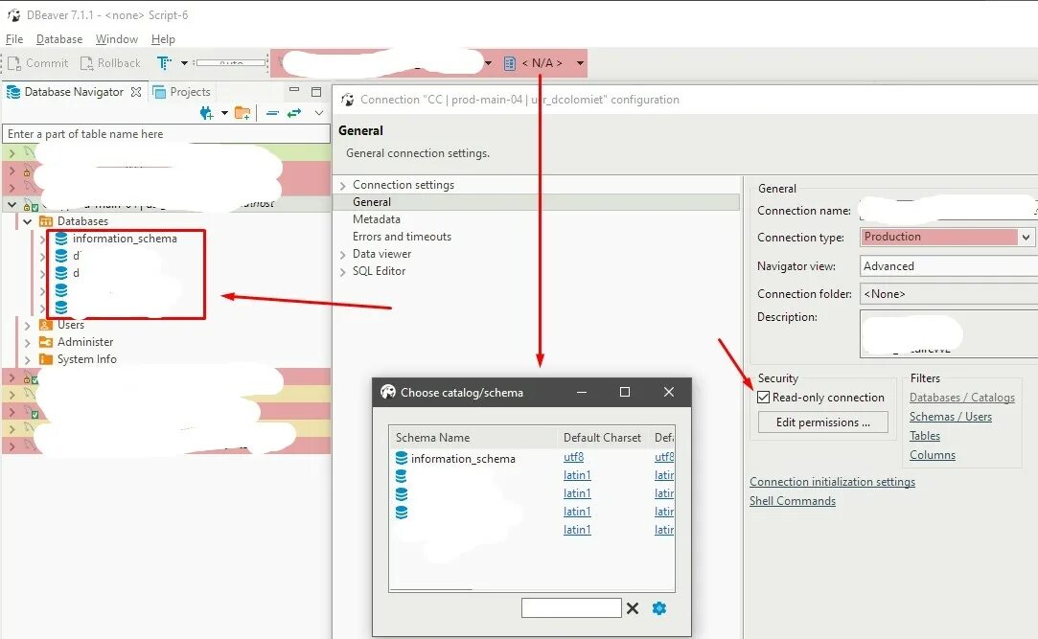The height and width of the screenshot is (639, 1038).
Task: Click the create folder icon in navigator
Action: point(242,113)
